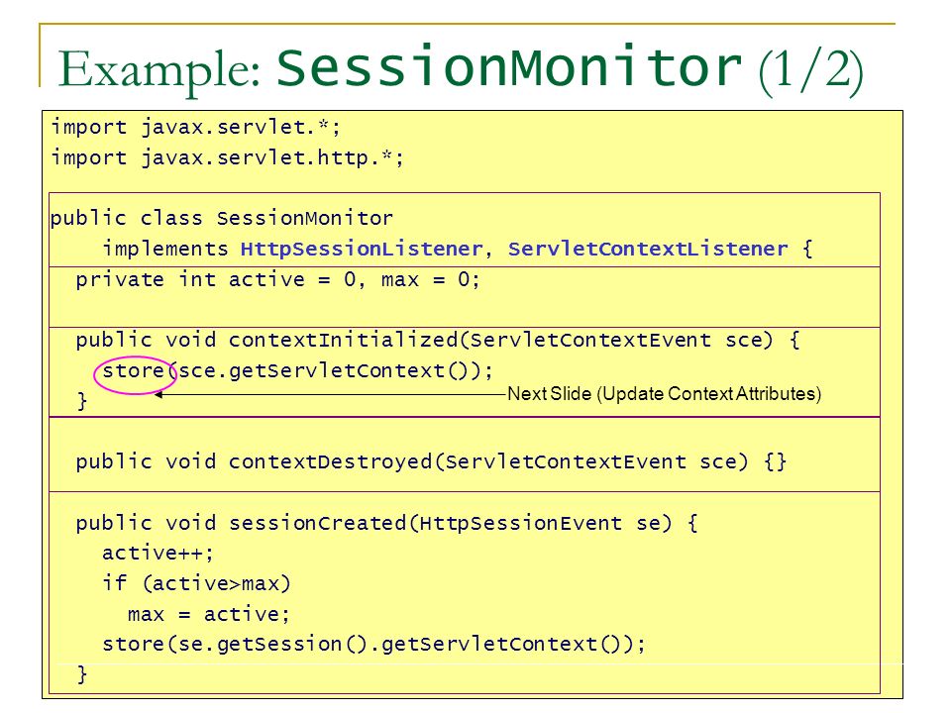Click the 'max = active;' assignment

coord(209,614)
